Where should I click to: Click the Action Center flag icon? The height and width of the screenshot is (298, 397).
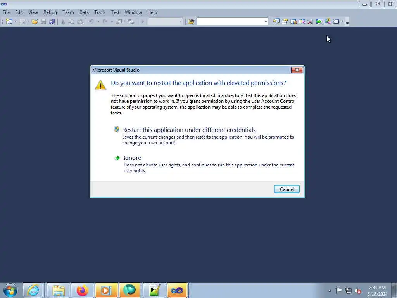339,290
